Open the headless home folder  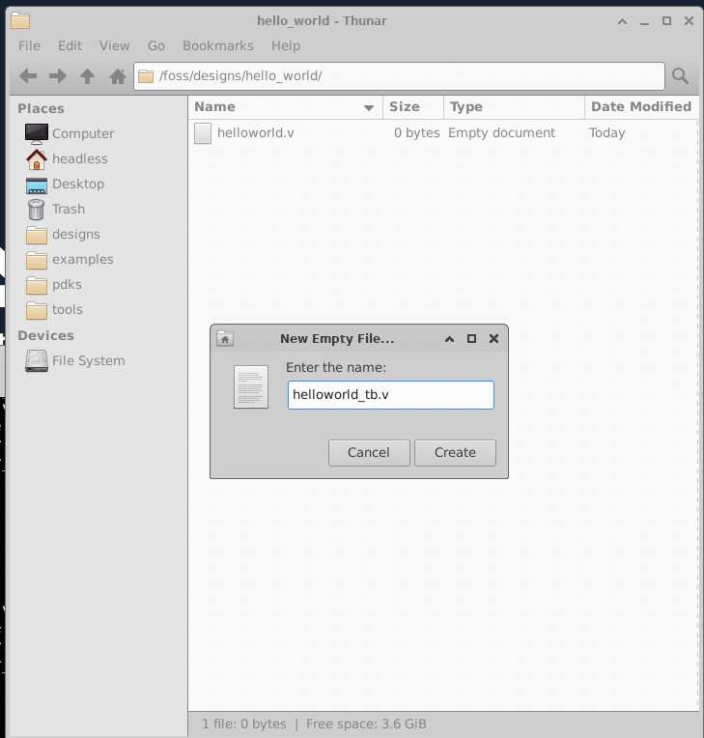[x=79, y=158]
